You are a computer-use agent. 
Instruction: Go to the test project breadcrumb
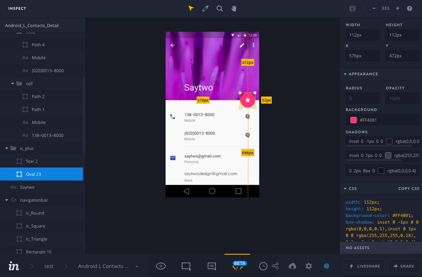[49, 266]
